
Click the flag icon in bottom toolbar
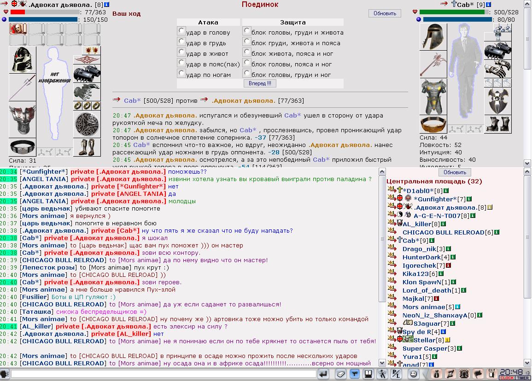click(478, 374)
